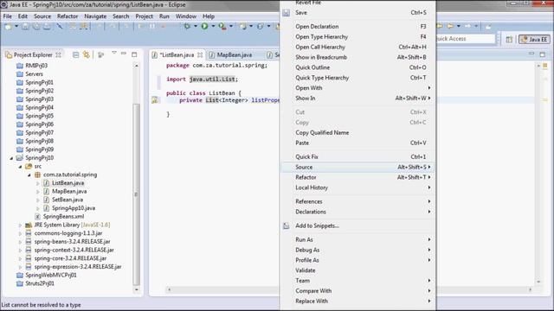Click the JRE System Library icon
The width and height of the screenshot is (554, 311).
point(29,225)
